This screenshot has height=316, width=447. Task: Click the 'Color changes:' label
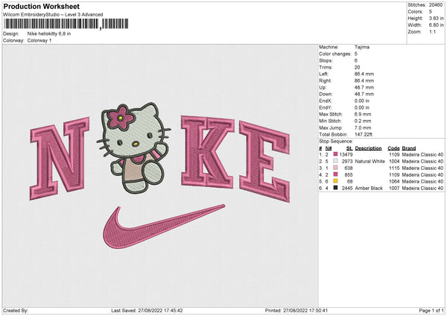(x=335, y=54)
